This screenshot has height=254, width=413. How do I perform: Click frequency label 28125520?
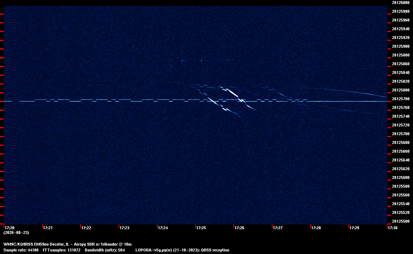(401, 212)
